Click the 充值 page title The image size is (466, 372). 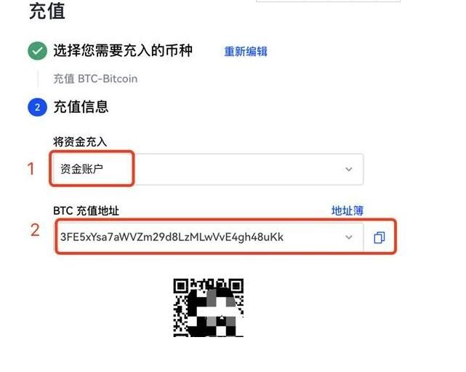47,11
